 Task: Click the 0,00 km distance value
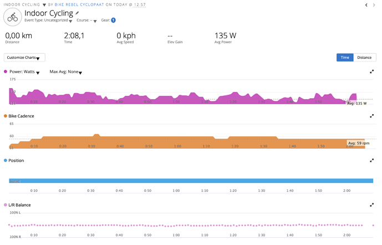pos(18,35)
